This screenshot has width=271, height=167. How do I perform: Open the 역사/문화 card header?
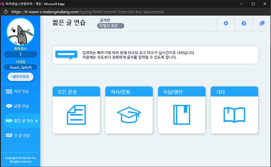129,92
